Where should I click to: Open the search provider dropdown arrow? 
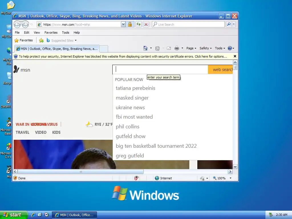point(234,25)
